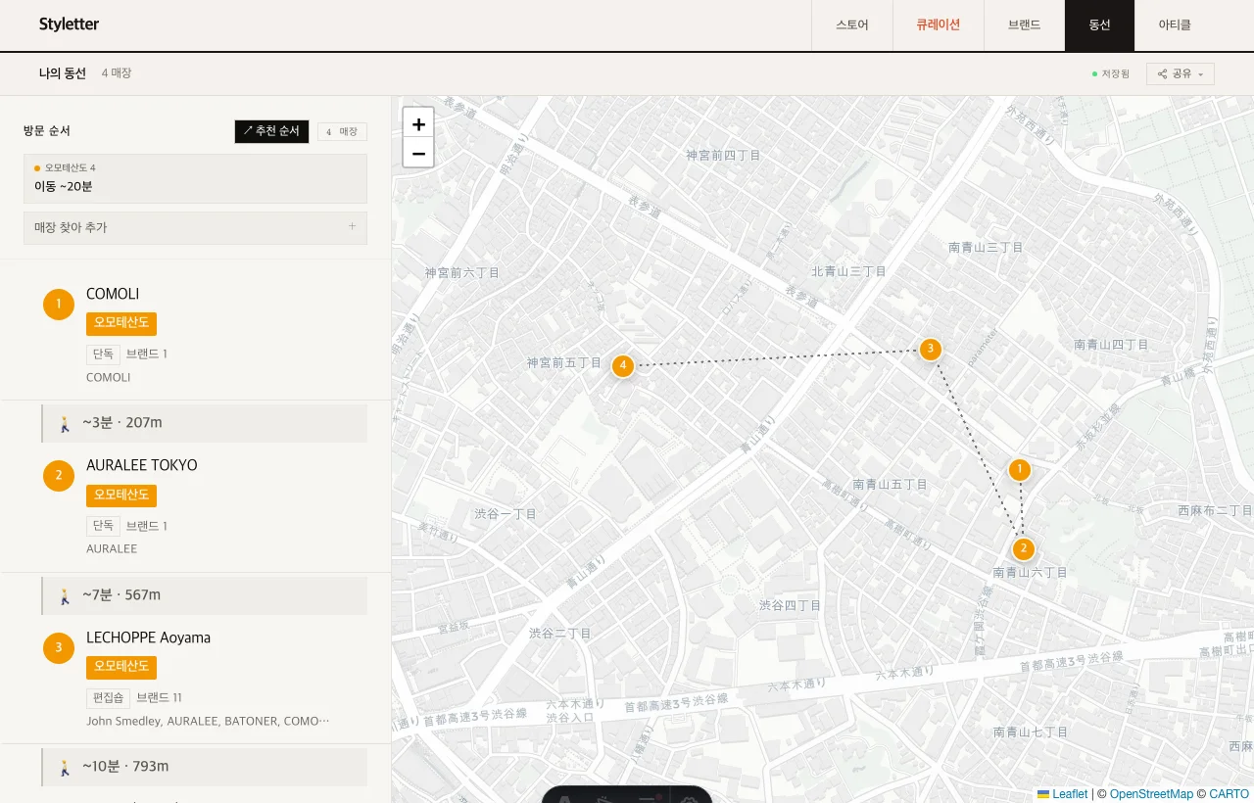1254x803 pixels.
Task: Switch to the 큐레이션 tab
Action: tap(939, 25)
